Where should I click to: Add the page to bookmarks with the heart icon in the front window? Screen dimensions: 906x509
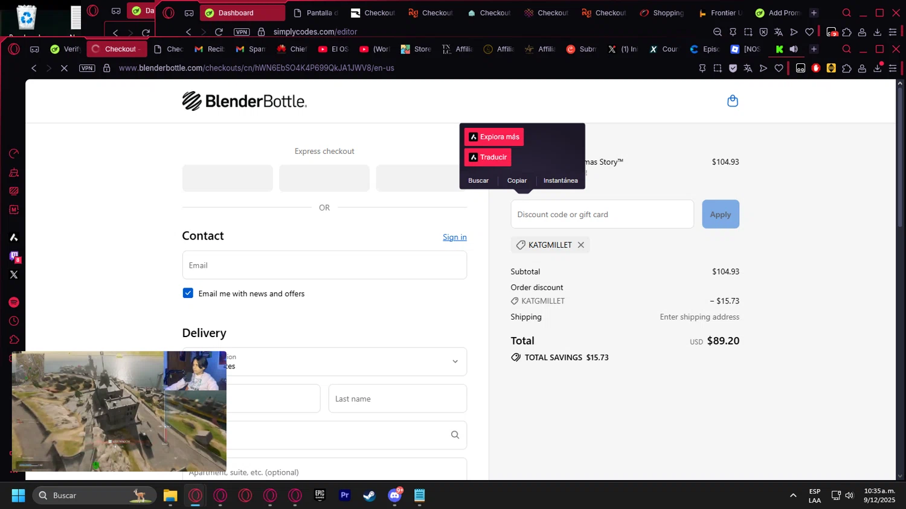(779, 68)
